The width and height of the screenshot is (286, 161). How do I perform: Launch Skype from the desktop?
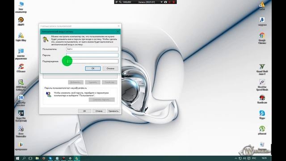(x=262, y=115)
